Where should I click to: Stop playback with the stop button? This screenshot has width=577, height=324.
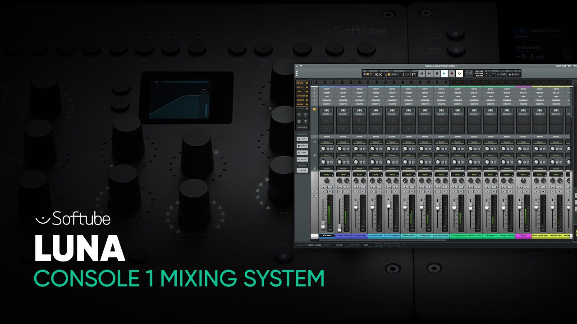[437, 73]
